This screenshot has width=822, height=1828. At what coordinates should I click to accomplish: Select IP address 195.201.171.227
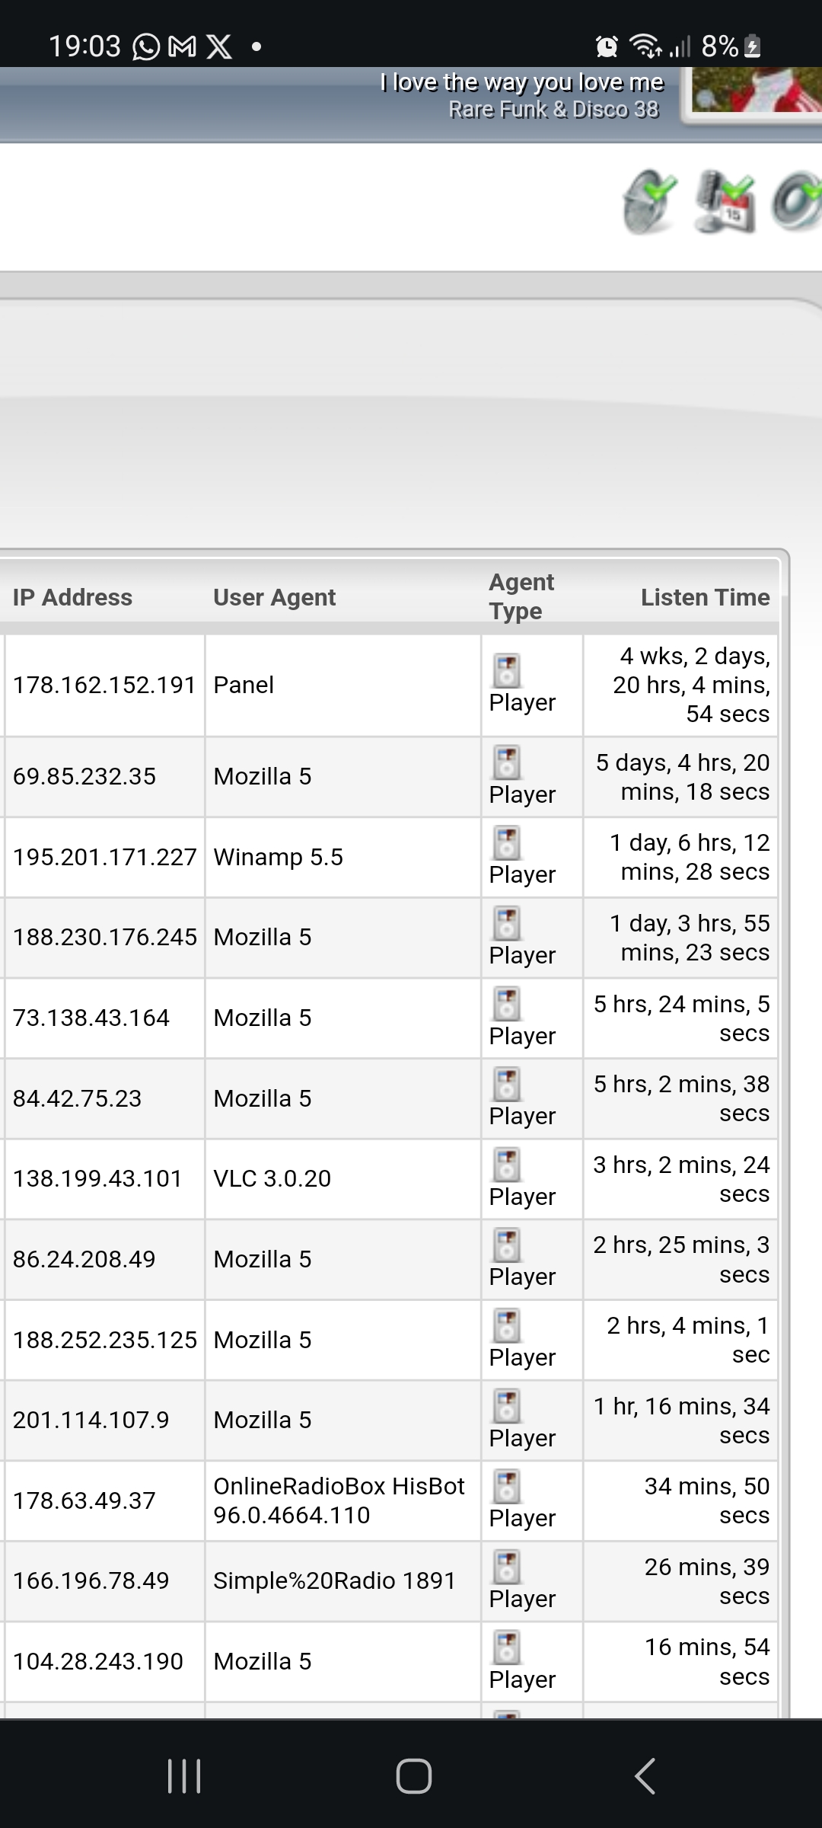pyautogui.click(x=104, y=857)
